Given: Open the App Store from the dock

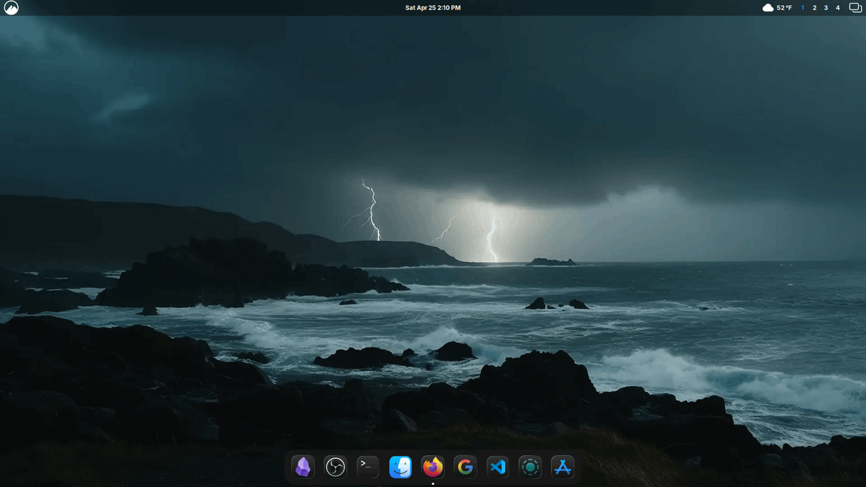Looking at the screenshot, I should [x=562, y=467].
